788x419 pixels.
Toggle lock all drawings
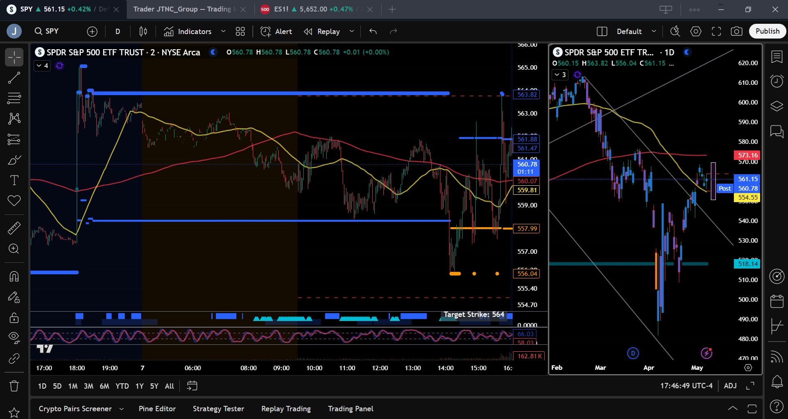14,318
